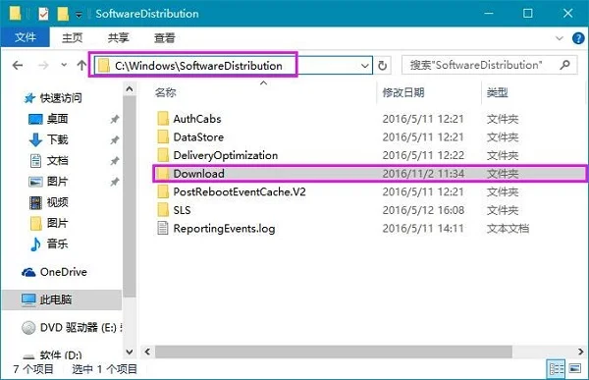
Task: Click the magnifier search icon
Action: pyautogui.click(x=564, y=65)
